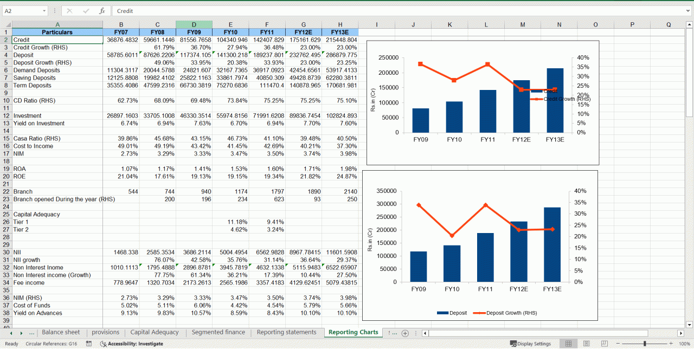Open Page Break Preview via status bar icon
Screen dimensions: 694x349
(604, 343)
